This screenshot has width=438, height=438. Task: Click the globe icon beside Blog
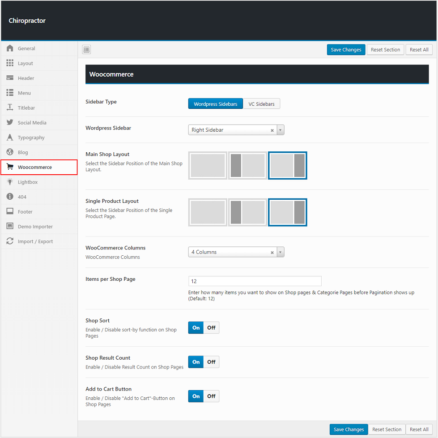point(10,152)
